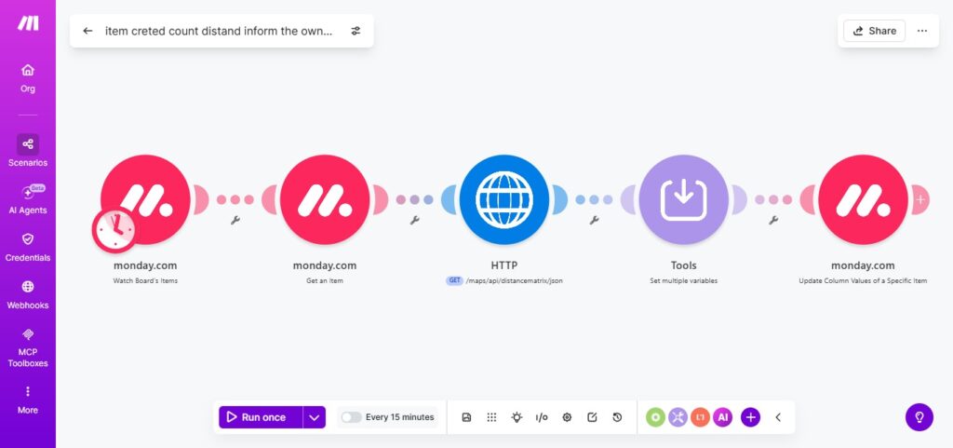This screenshot has width=953, height=448.
Task: Open the clock schedule on the first module
Action: (x=114, y=230)
